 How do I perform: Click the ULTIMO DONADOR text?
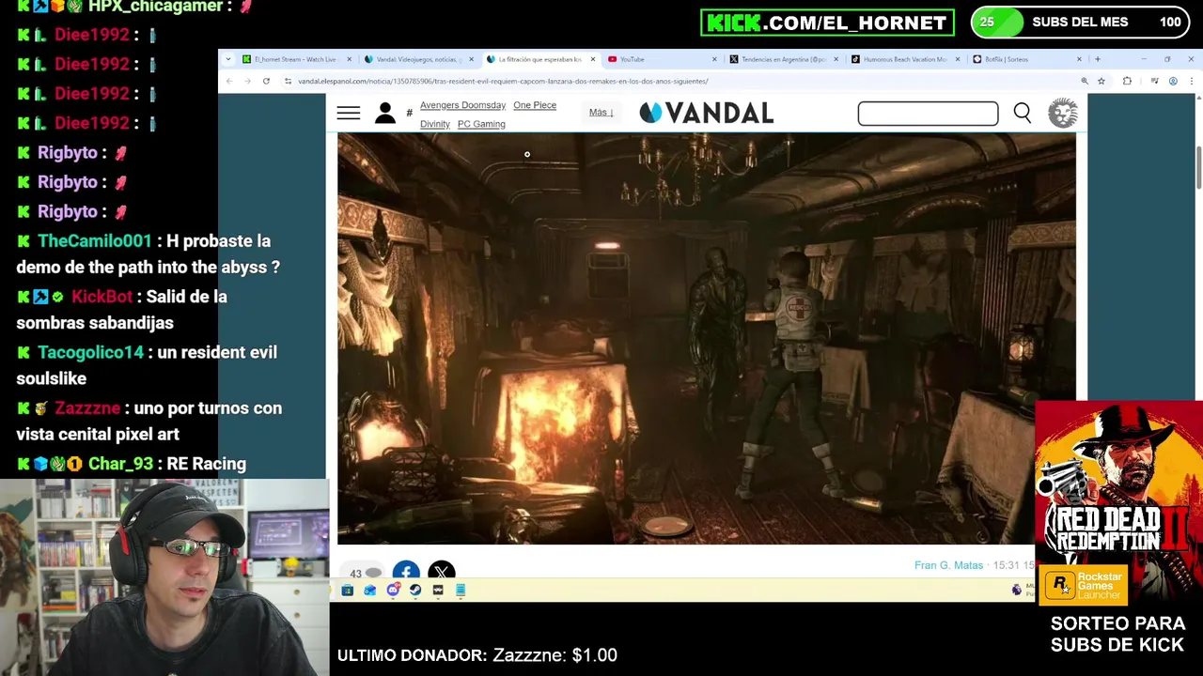pyautogui.click(x=411, y=655)
